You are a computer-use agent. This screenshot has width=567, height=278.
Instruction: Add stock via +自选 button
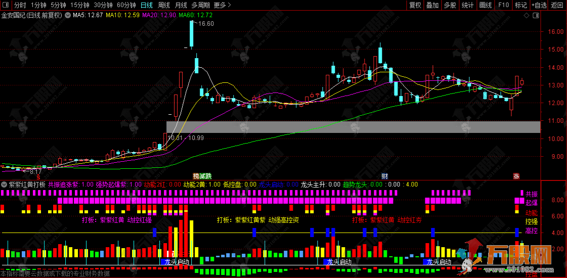(539, 5)
